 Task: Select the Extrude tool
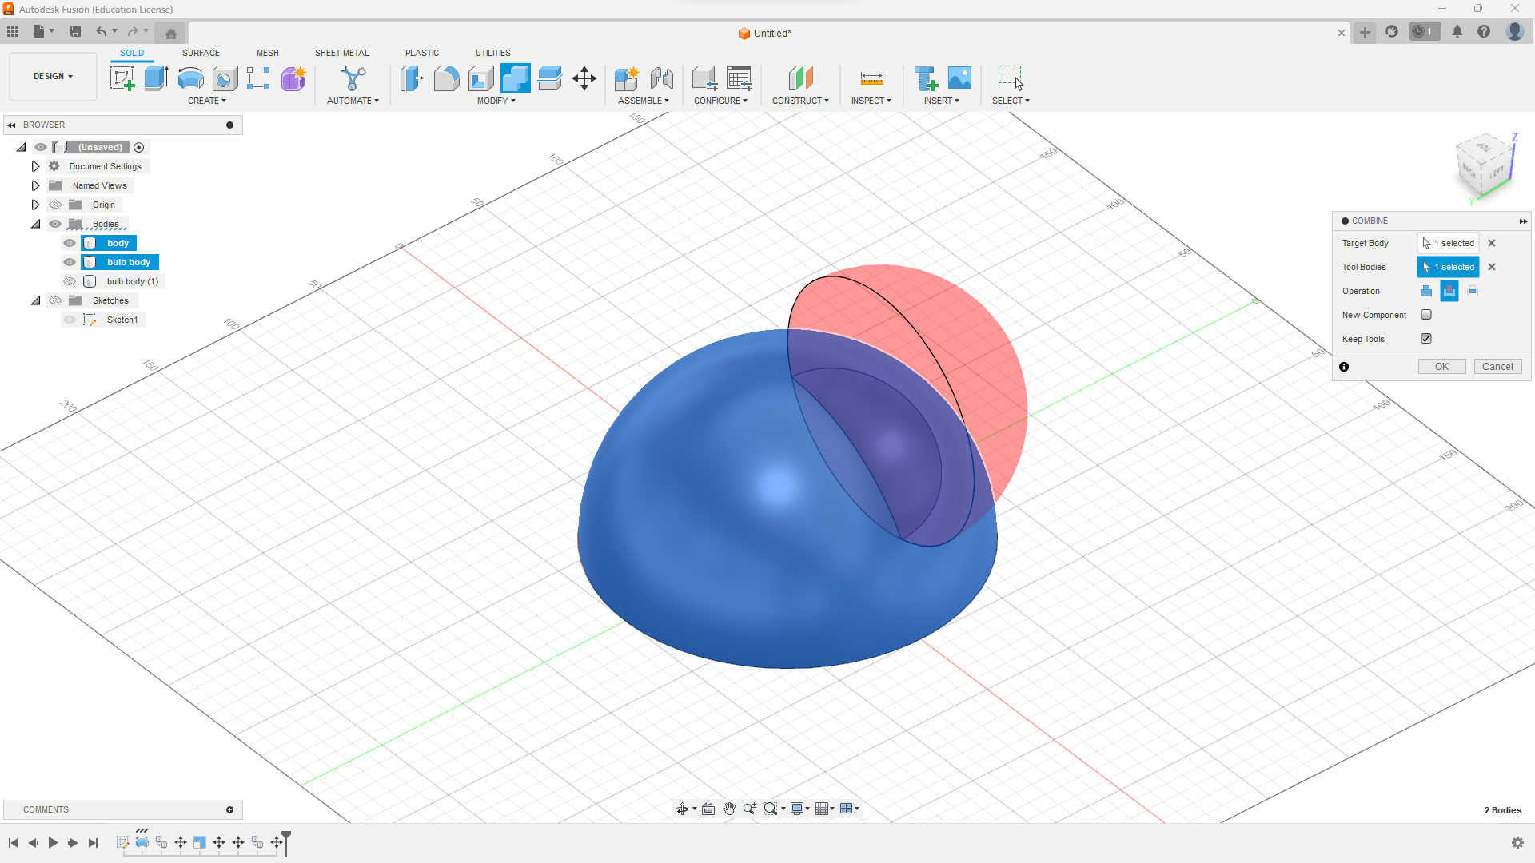[156, 78]
